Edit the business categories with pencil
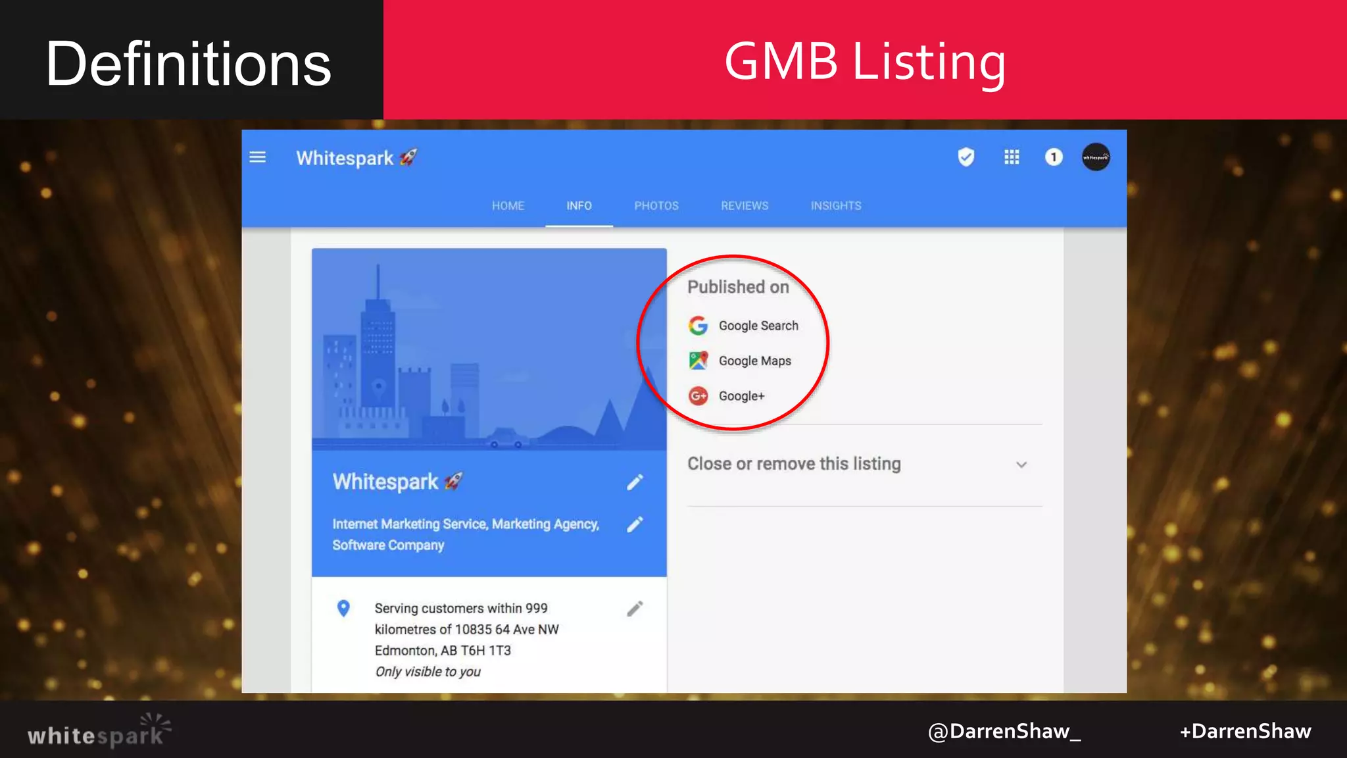This screenshot has height=758, width=1347. [635, 524]
